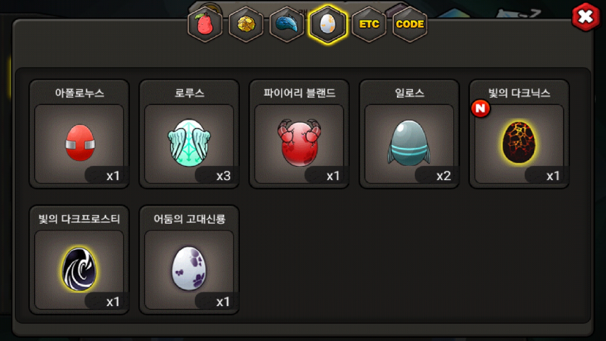Select the red 아폴로누스 egg

pyautogui.click(x=79, y=144)
